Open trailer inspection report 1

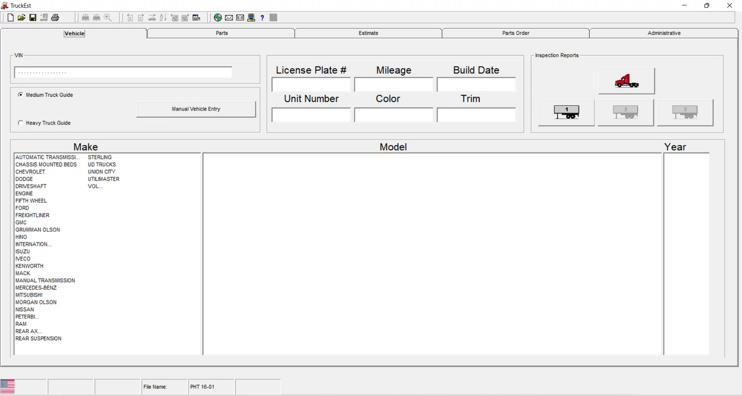tap(566, 112)
